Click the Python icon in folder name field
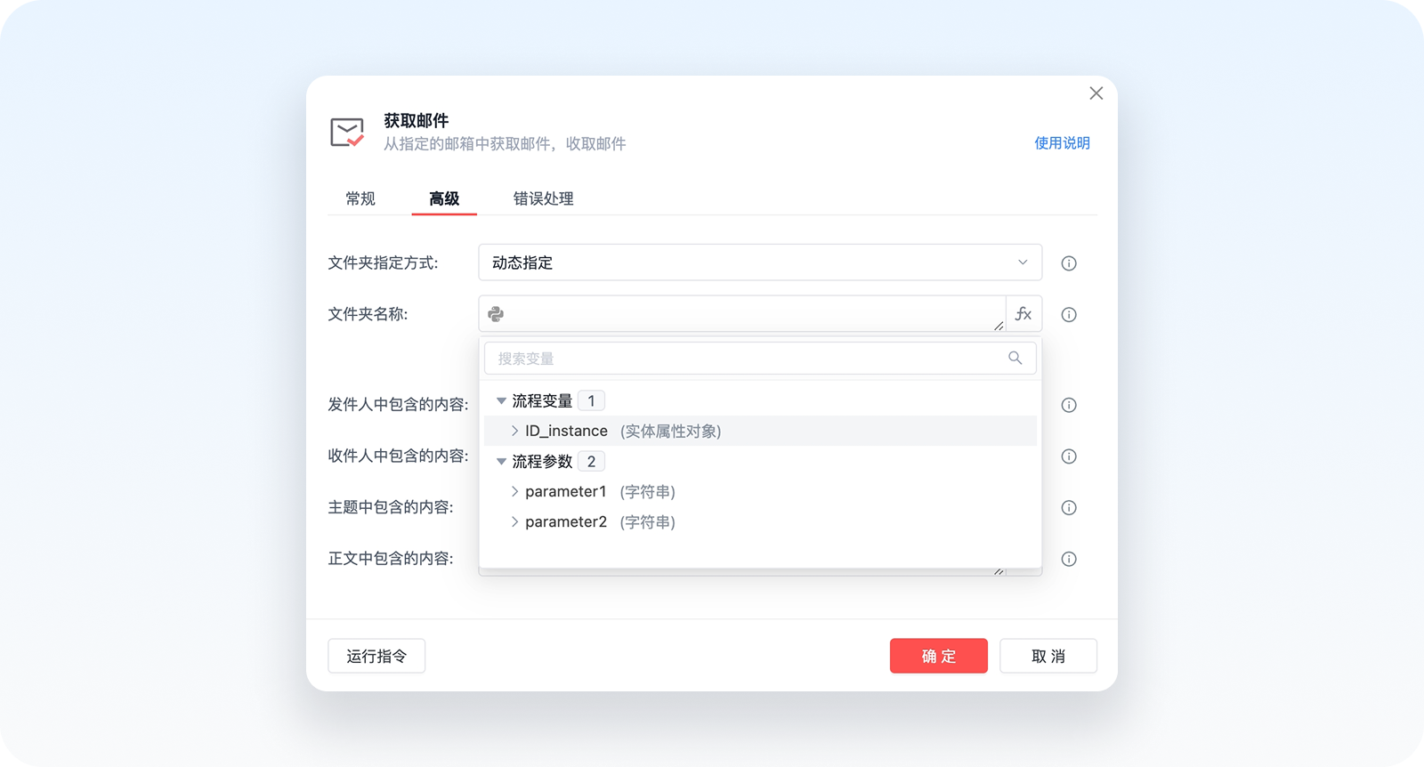 point(497,314)
